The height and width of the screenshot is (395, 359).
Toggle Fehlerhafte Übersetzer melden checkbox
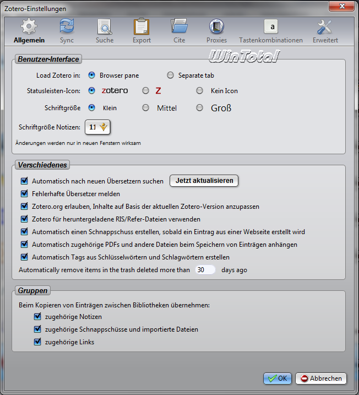(x=24, y=193)
